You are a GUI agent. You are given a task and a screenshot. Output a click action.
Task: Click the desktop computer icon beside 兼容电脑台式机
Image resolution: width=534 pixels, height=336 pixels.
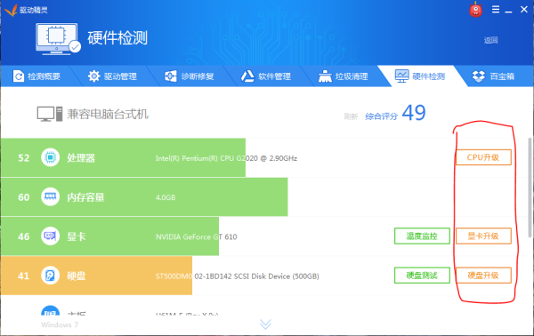click(50, 114)
